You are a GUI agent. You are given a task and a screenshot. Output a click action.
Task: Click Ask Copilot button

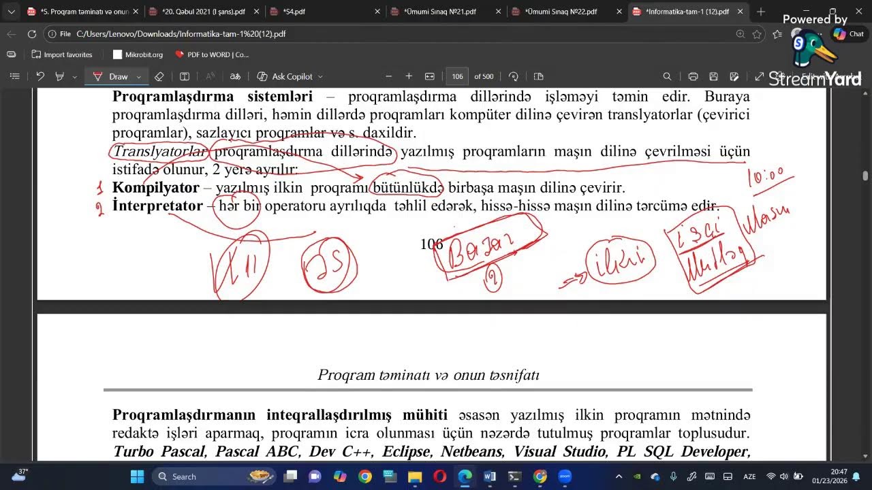tap(285, 76)
